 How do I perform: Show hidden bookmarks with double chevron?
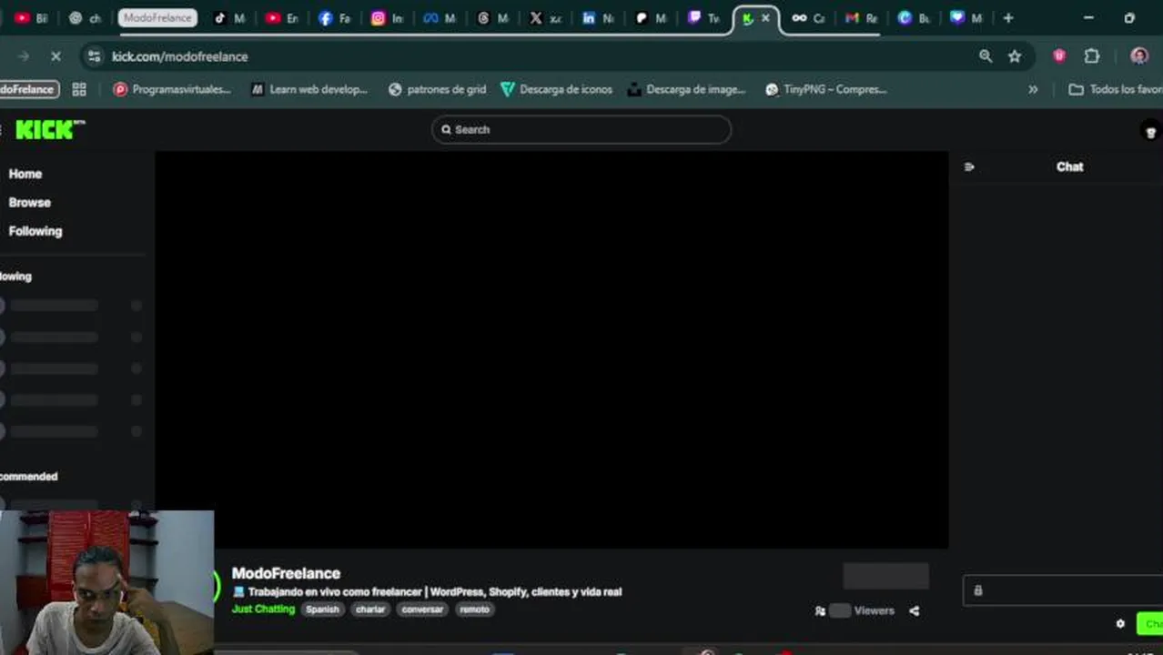[x=1033, y=89]
